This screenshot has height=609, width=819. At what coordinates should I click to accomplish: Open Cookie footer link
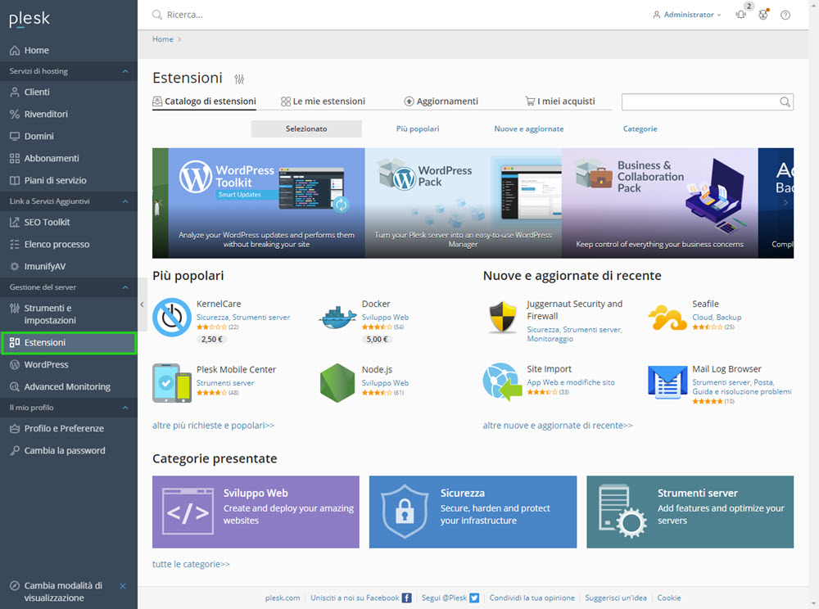[x=668, y=598]
